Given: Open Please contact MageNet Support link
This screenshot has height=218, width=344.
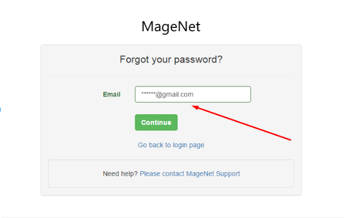Looking at the screenshot, I should tap(190, 173).
